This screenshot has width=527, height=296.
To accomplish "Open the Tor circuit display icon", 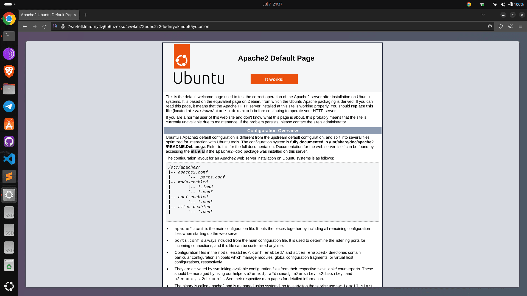I will pos(55,27).
